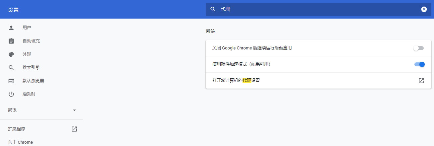Click the browser window icon beside 默认浏览器
The image size is (434, 146).
click(11, 81)
